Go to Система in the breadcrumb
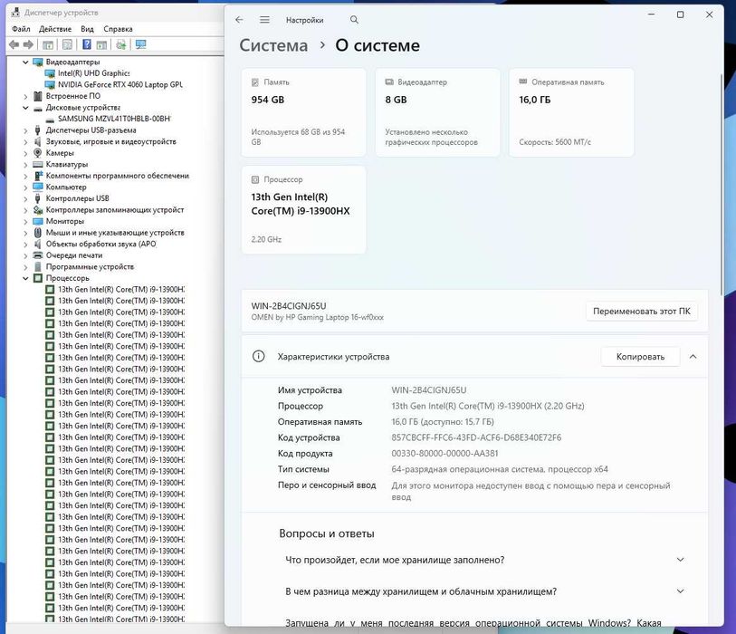Screen dimensions: 736x634 [273, 45]
